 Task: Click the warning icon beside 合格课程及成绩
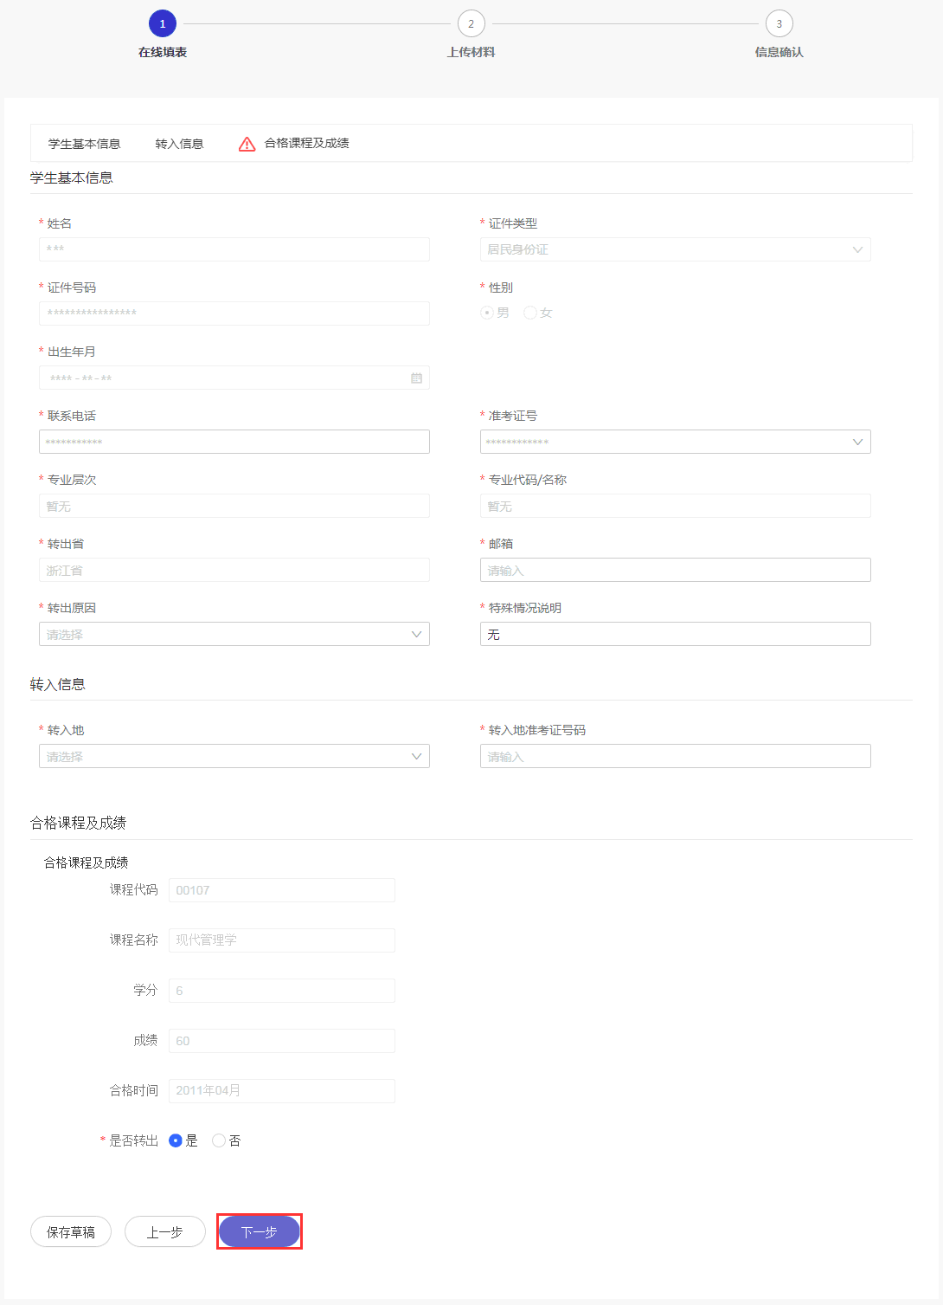pyautogui.click(x=246, y=143)
